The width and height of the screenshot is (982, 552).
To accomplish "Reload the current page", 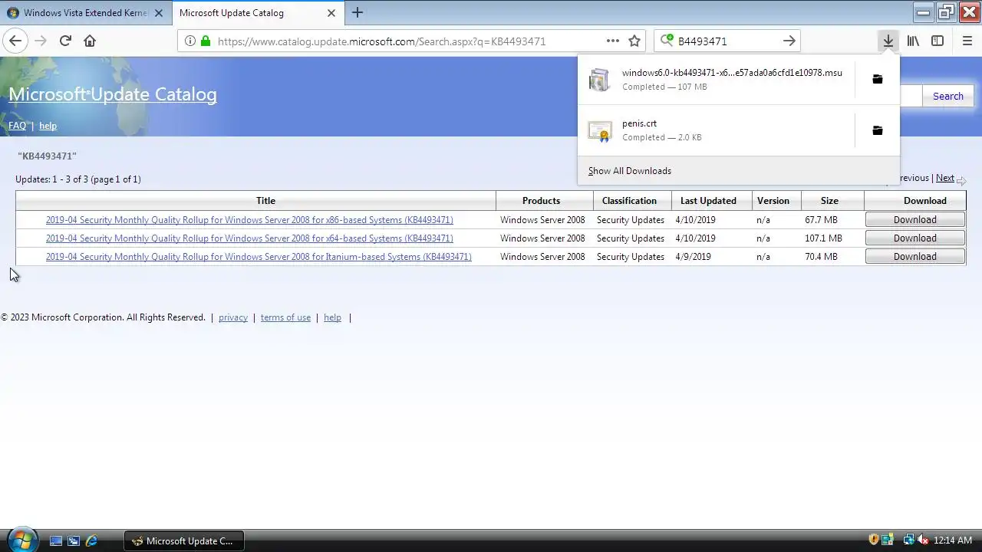I will pyautogui.click(x=65, y=41).
